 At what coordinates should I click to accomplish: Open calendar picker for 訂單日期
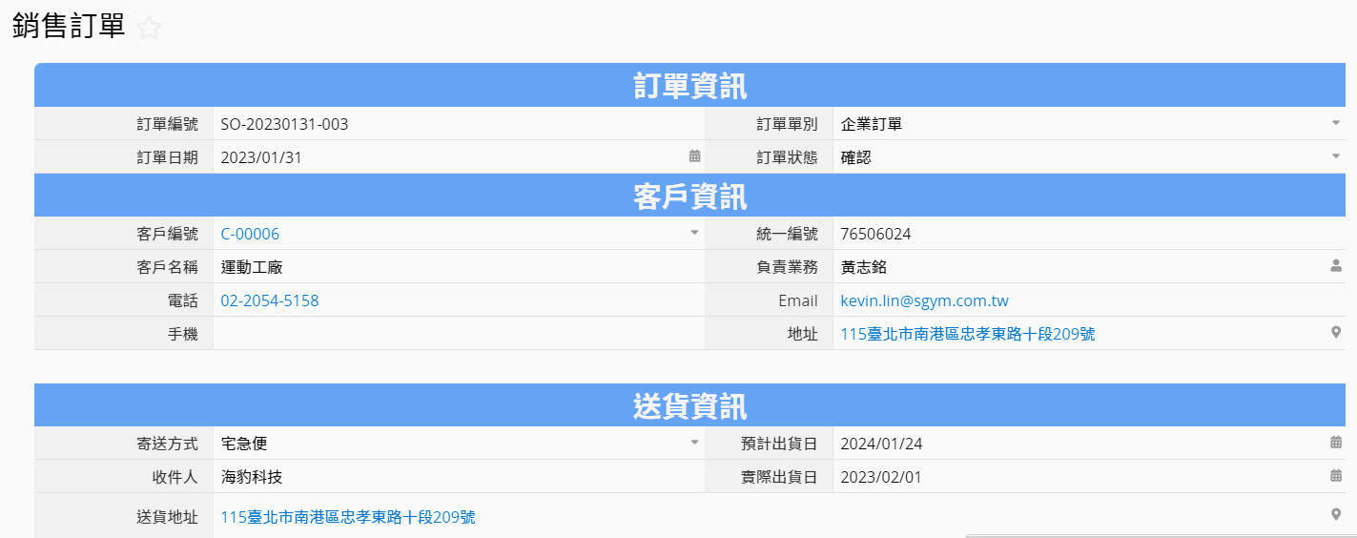(694, 156)
